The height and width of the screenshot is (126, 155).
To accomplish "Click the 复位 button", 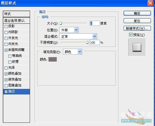I will click(137, 21).
